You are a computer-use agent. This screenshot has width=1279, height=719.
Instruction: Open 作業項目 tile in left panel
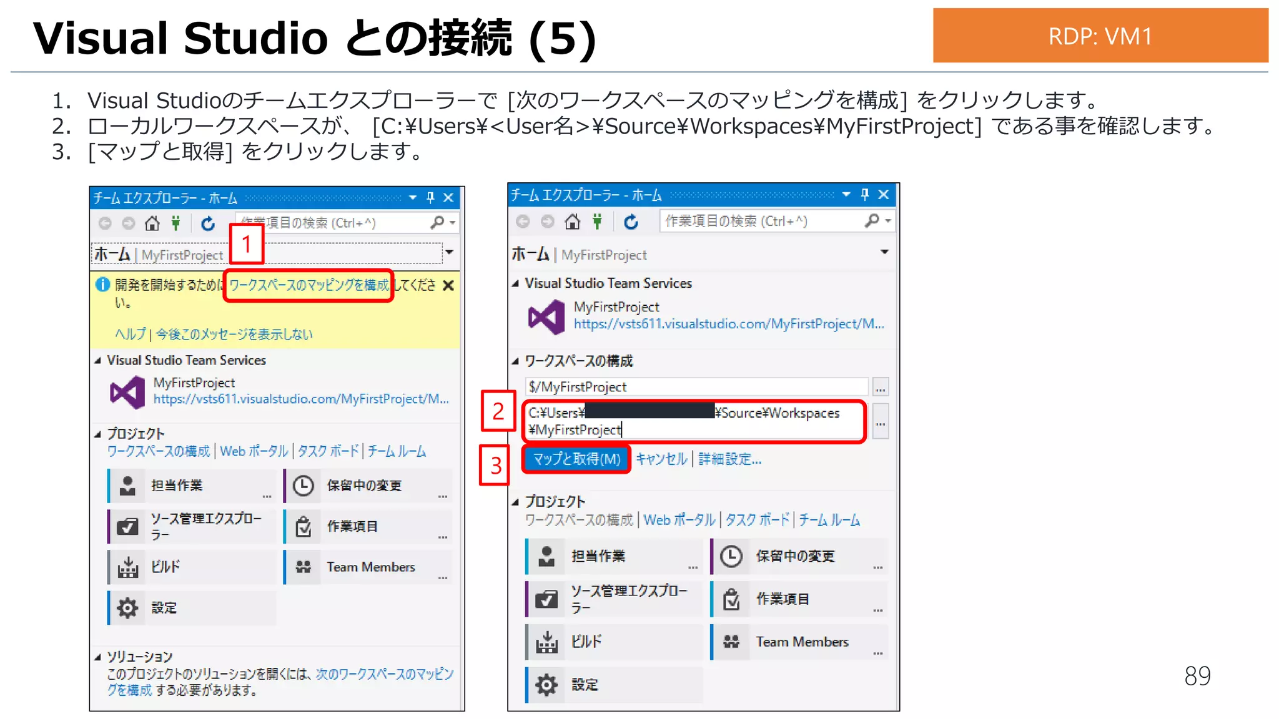coord(367,526)
